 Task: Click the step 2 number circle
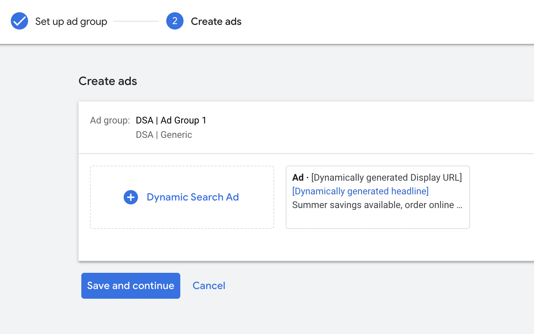[175, 21]
